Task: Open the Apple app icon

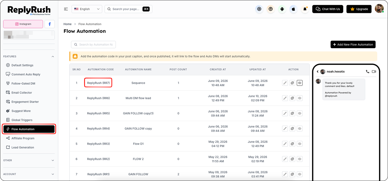Action: pyautogui.click(x=293, y=9)
